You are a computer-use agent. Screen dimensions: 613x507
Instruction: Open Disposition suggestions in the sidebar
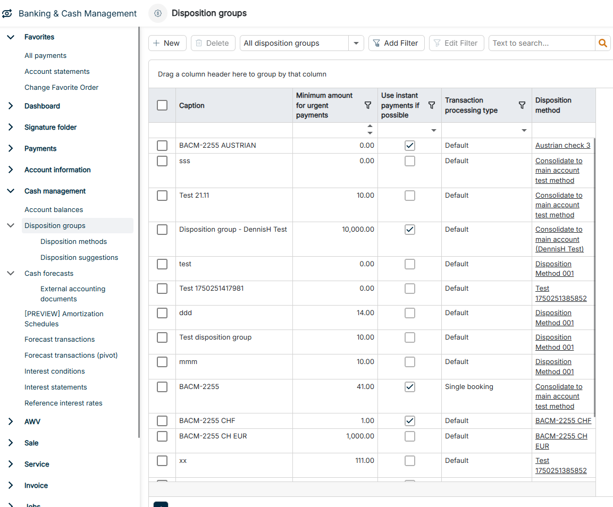point(79,258)
